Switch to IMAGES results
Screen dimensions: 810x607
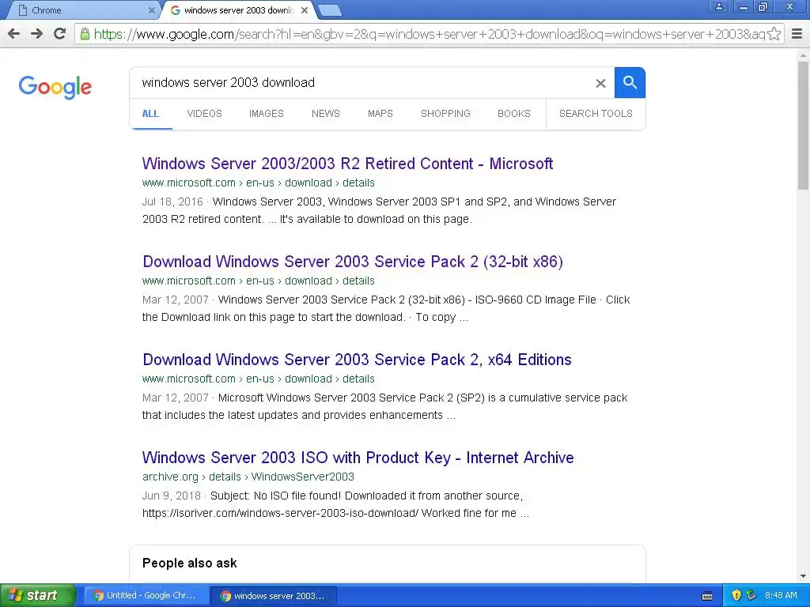click(x=267, y=114)
